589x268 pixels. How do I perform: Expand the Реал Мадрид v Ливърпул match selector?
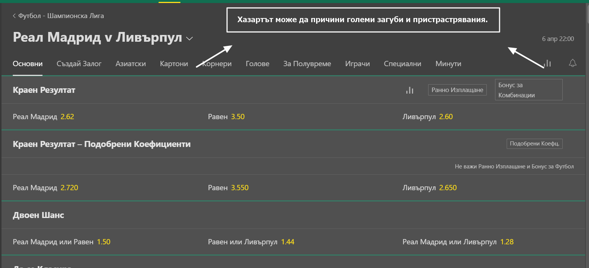point(189,38)
